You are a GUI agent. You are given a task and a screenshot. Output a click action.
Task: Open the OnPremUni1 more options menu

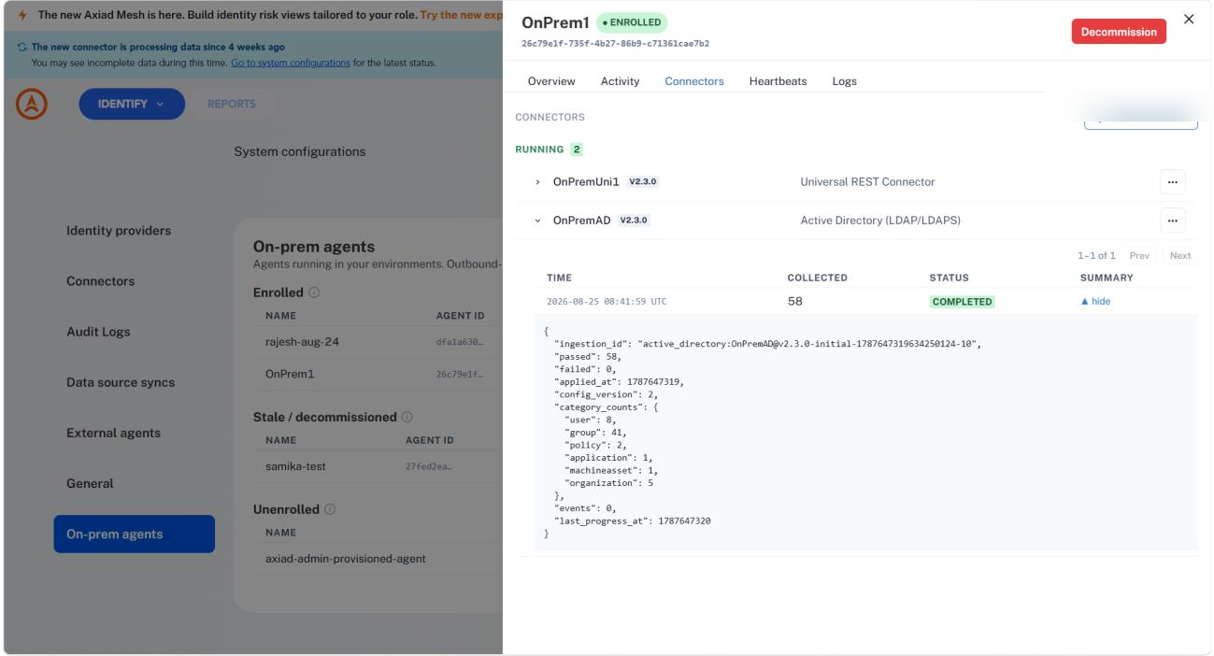(x=1172, y=182)
